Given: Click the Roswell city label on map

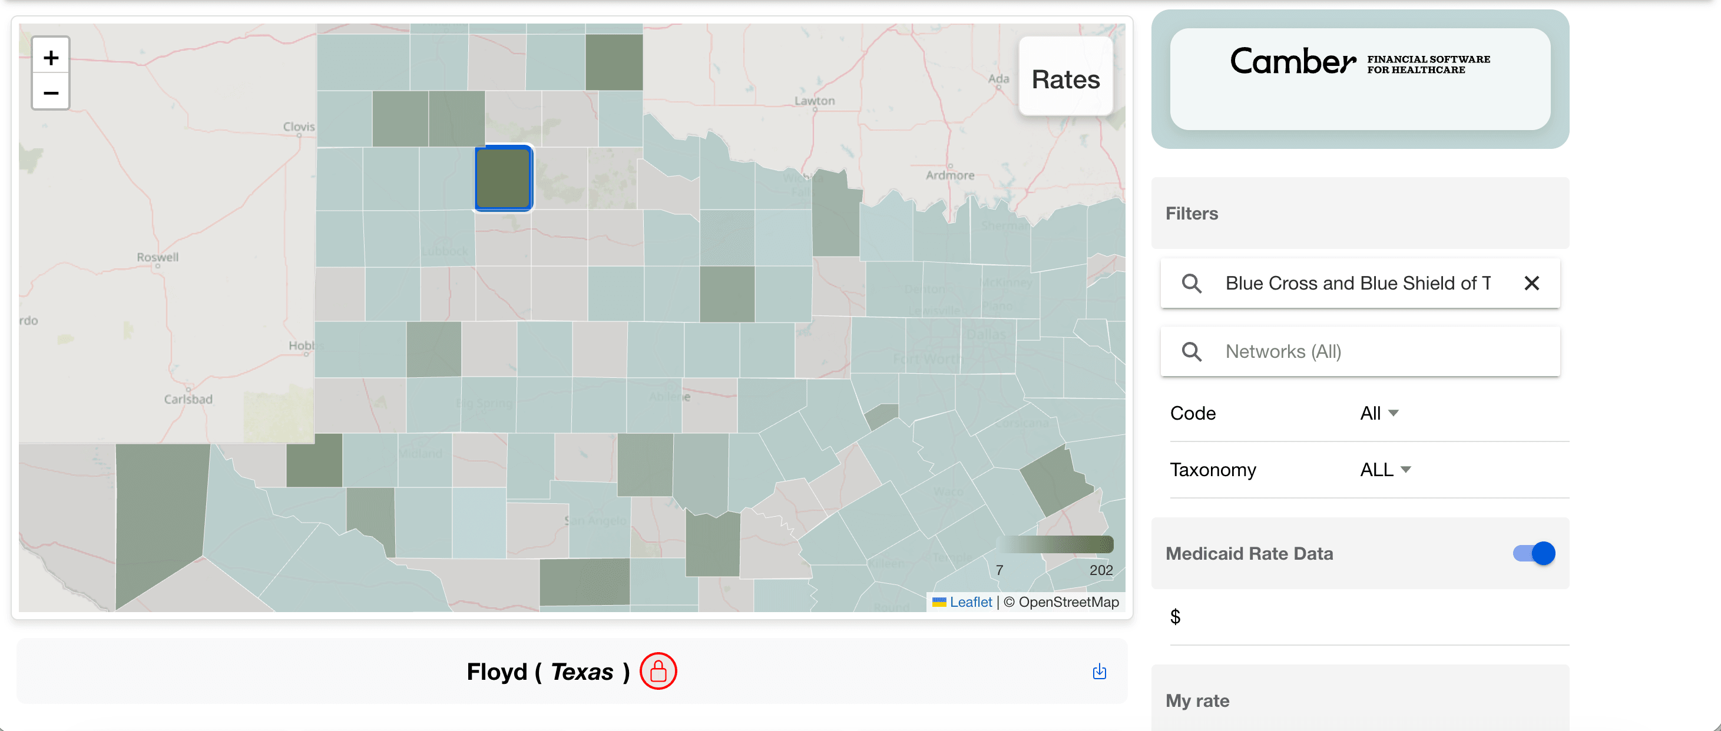Looking at the screenshot, I should 158,257.
